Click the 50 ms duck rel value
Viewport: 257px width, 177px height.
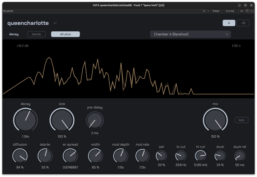pos(240,165)
